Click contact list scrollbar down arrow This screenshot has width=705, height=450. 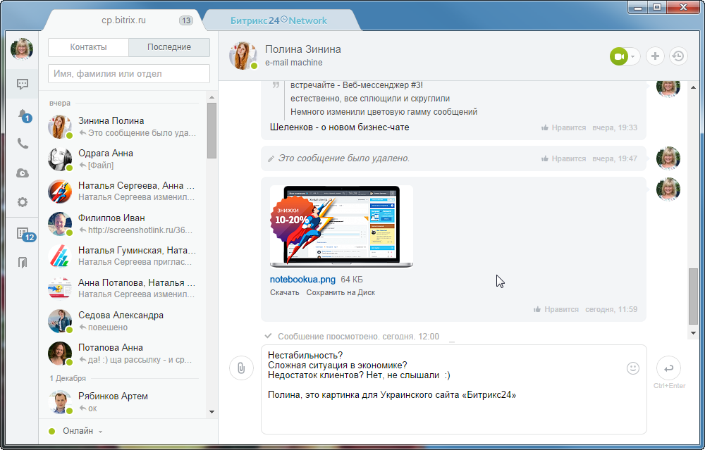(211, 412)
